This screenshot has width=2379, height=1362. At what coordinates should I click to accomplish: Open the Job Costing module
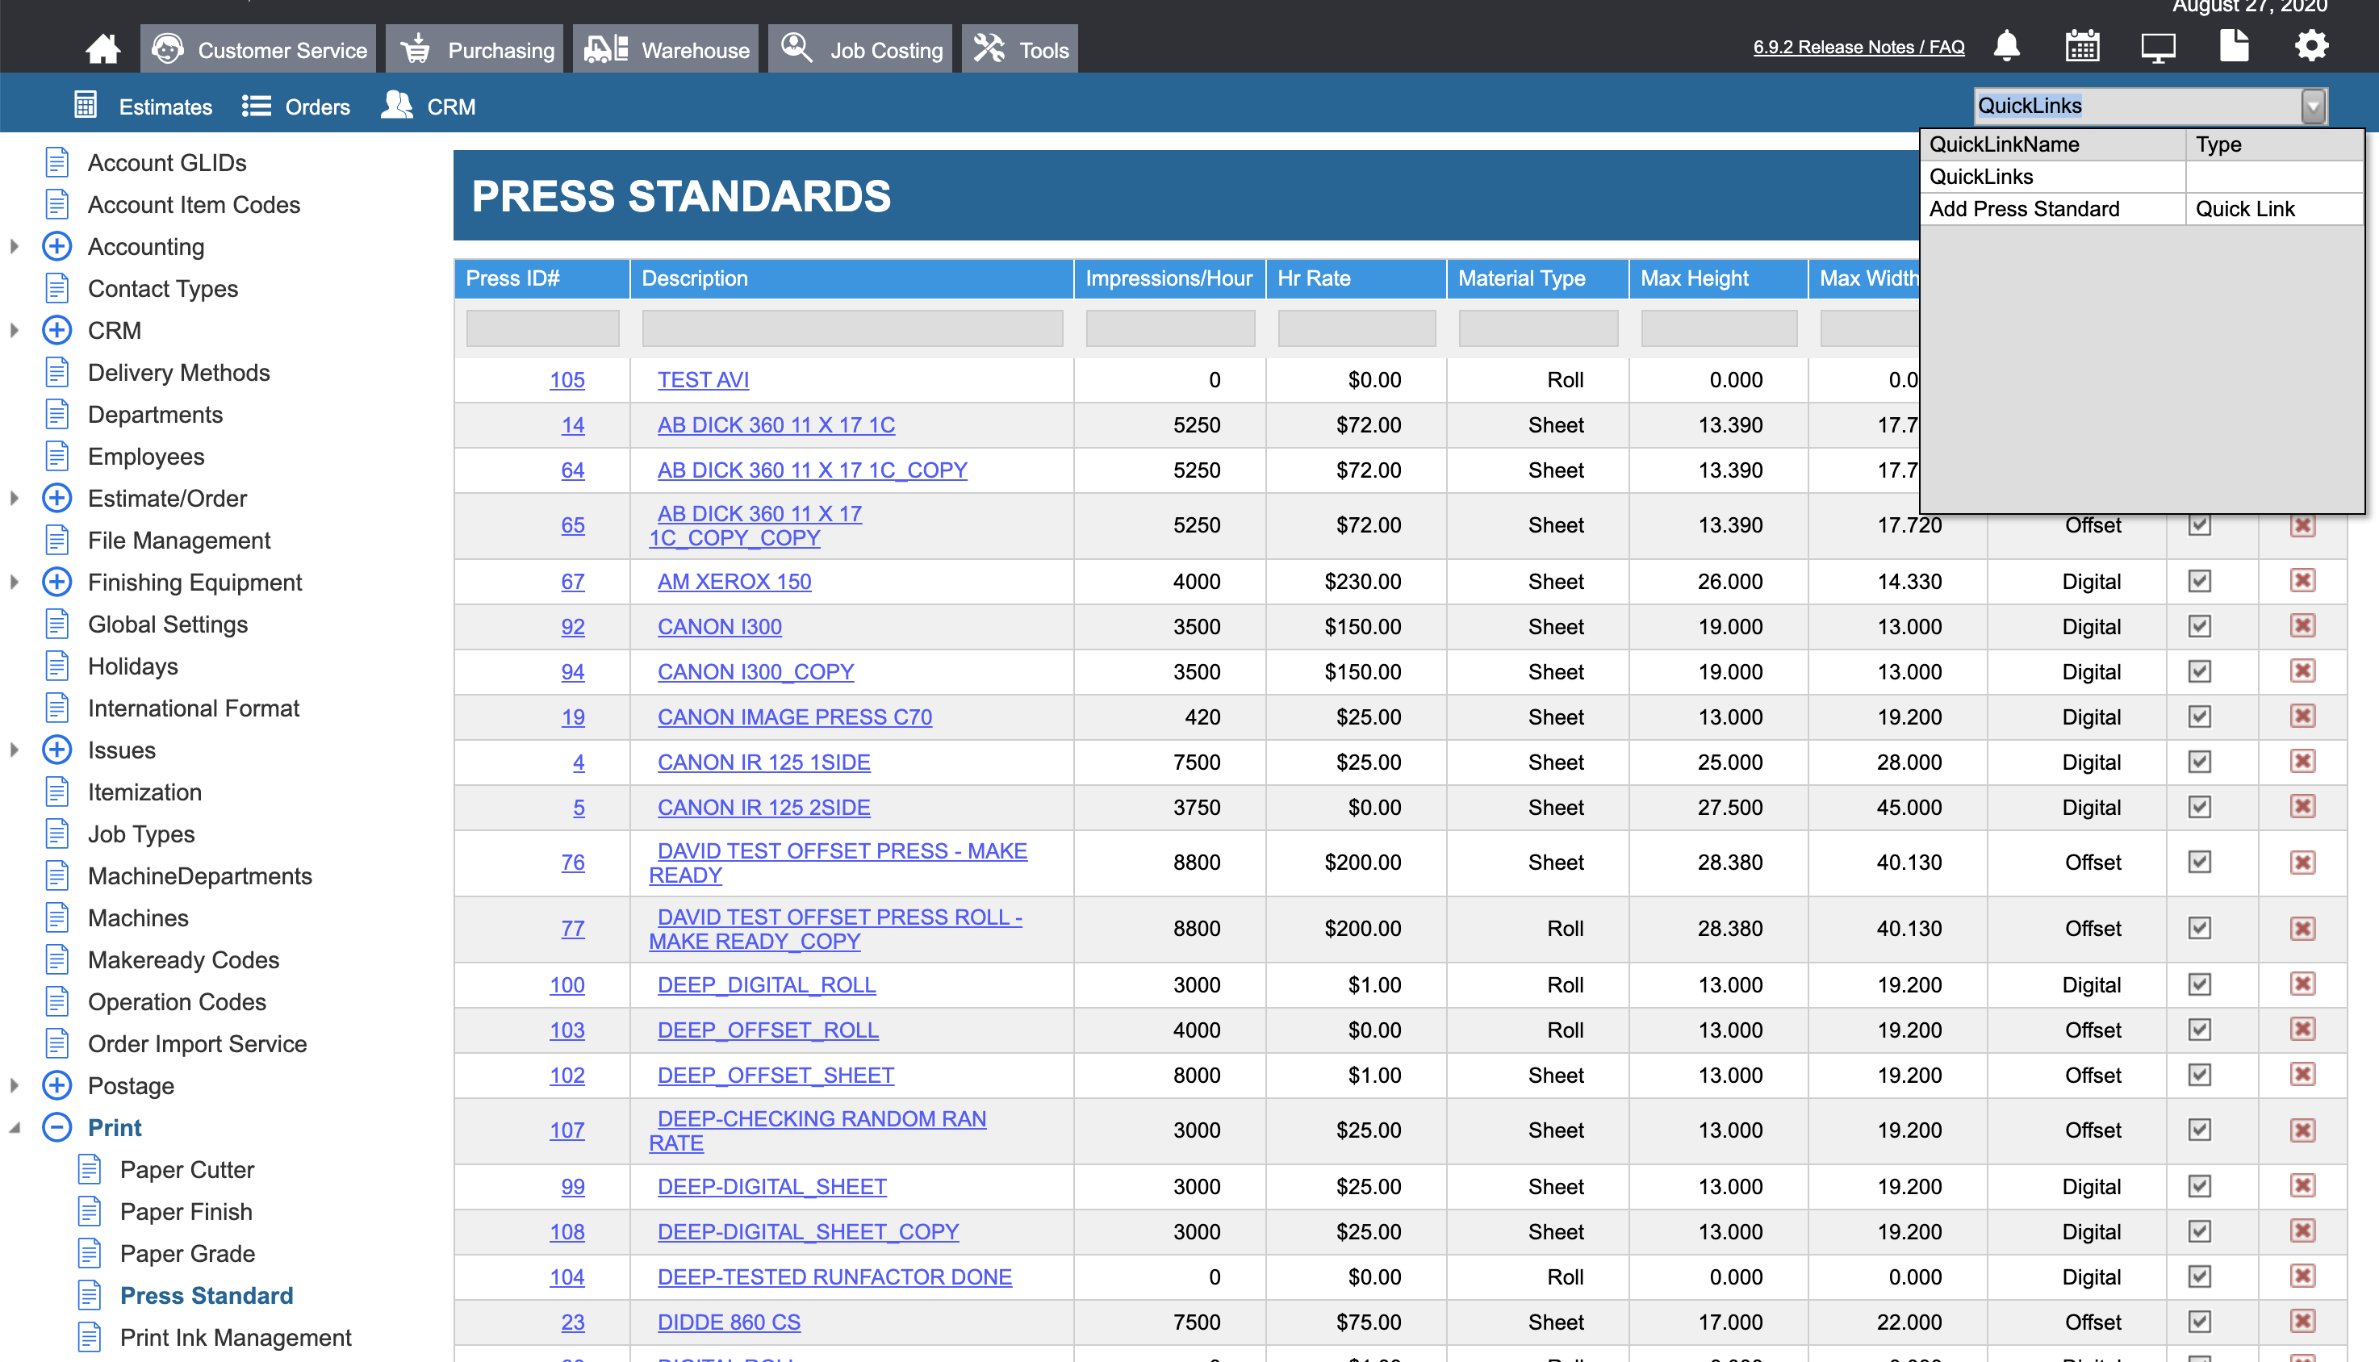point(859,49)
